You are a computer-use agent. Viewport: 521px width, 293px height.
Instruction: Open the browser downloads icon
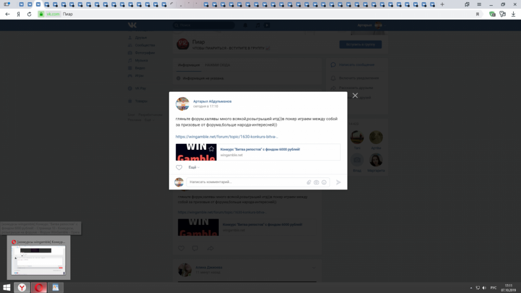pos(513,14)
